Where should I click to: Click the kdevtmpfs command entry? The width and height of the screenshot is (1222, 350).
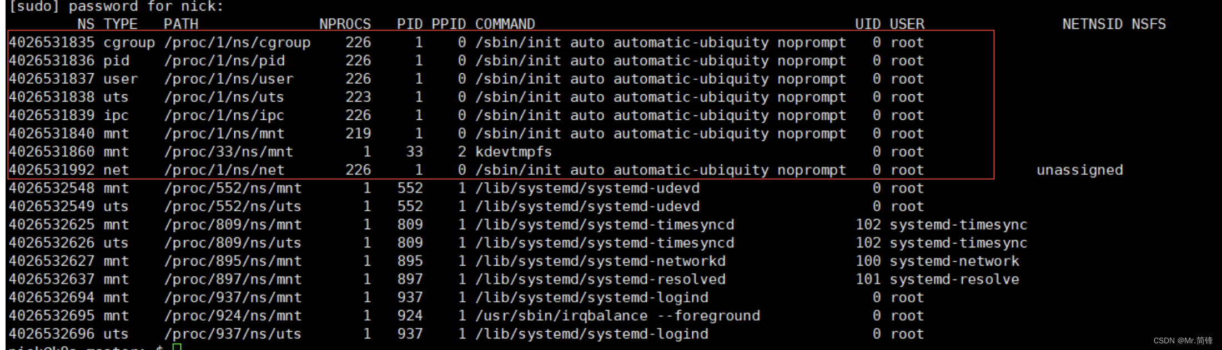click(x=514, y=151)
